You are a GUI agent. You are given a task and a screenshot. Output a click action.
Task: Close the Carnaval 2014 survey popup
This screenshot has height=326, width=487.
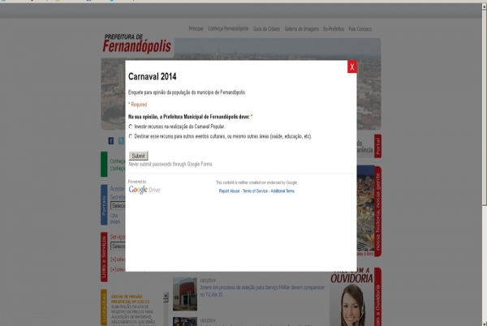[x=351, y=67]
